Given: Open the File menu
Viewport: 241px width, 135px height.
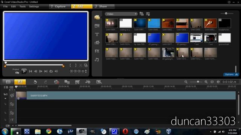Looking at the screenshot, I should [x=5, y=6].
